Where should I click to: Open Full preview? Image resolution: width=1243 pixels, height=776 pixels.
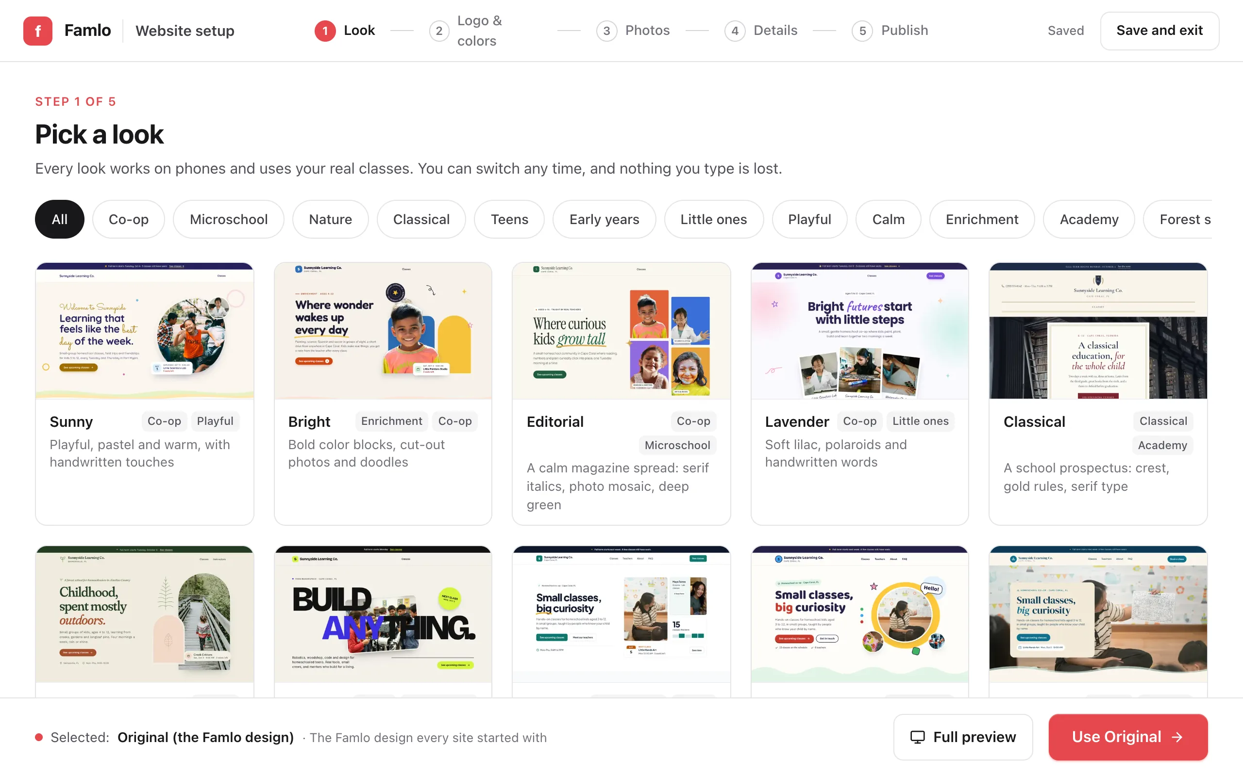pyautogui.click(x=963, y=737)
